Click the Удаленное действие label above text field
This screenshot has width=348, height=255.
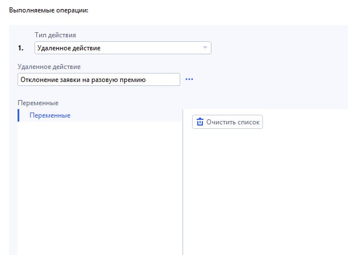coord(49,67)
